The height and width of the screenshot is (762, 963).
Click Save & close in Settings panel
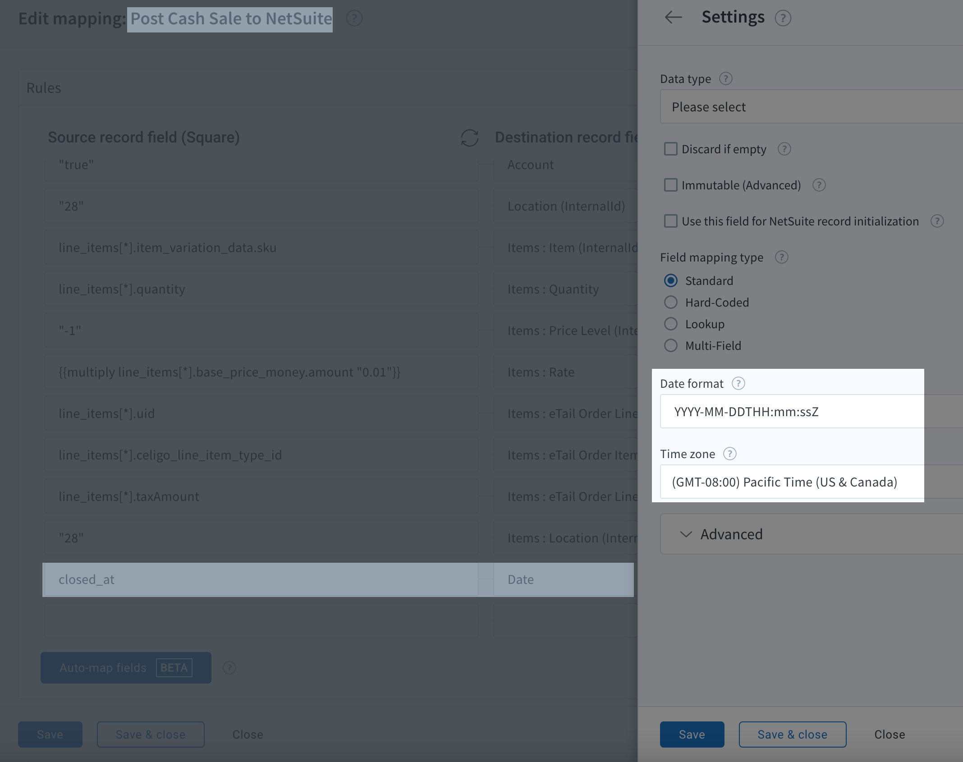click(x=792, y=734)
